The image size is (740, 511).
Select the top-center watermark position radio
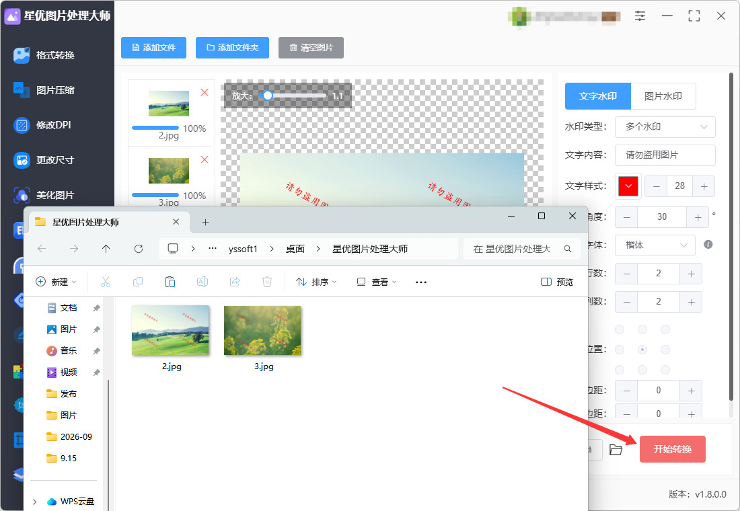(642, 329)
